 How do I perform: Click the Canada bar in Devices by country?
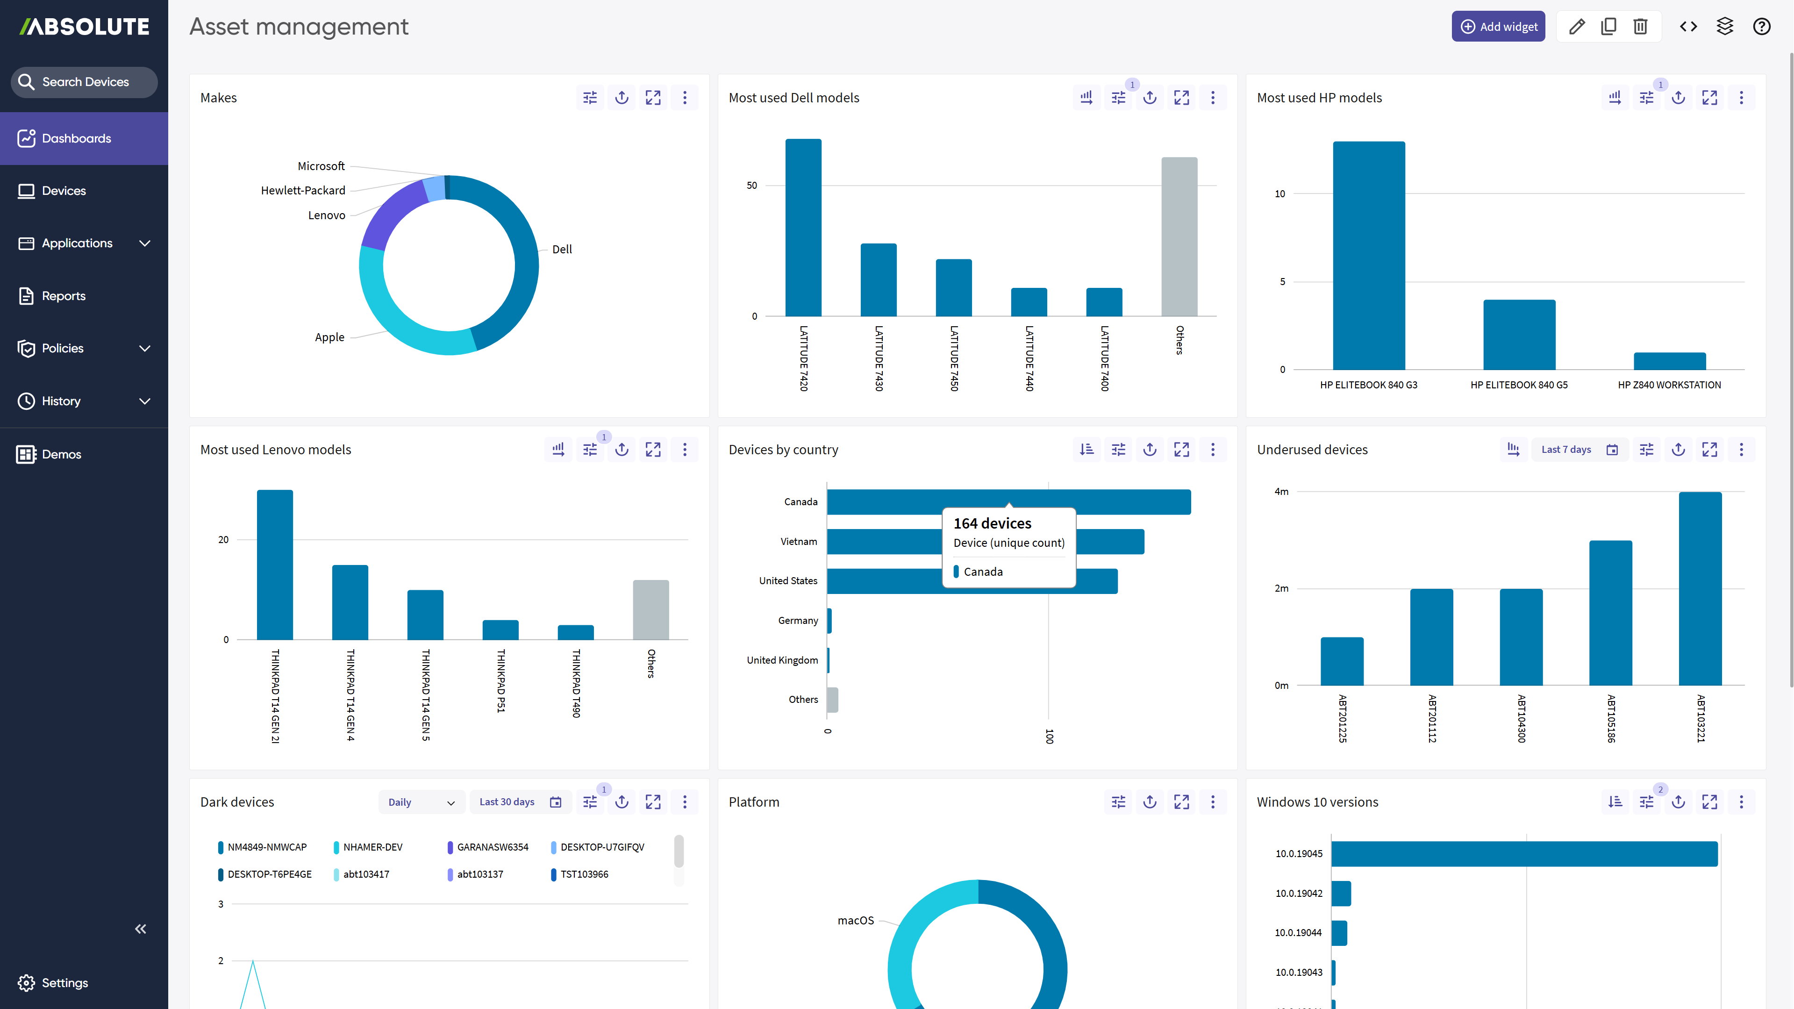tap(1008, 502)
